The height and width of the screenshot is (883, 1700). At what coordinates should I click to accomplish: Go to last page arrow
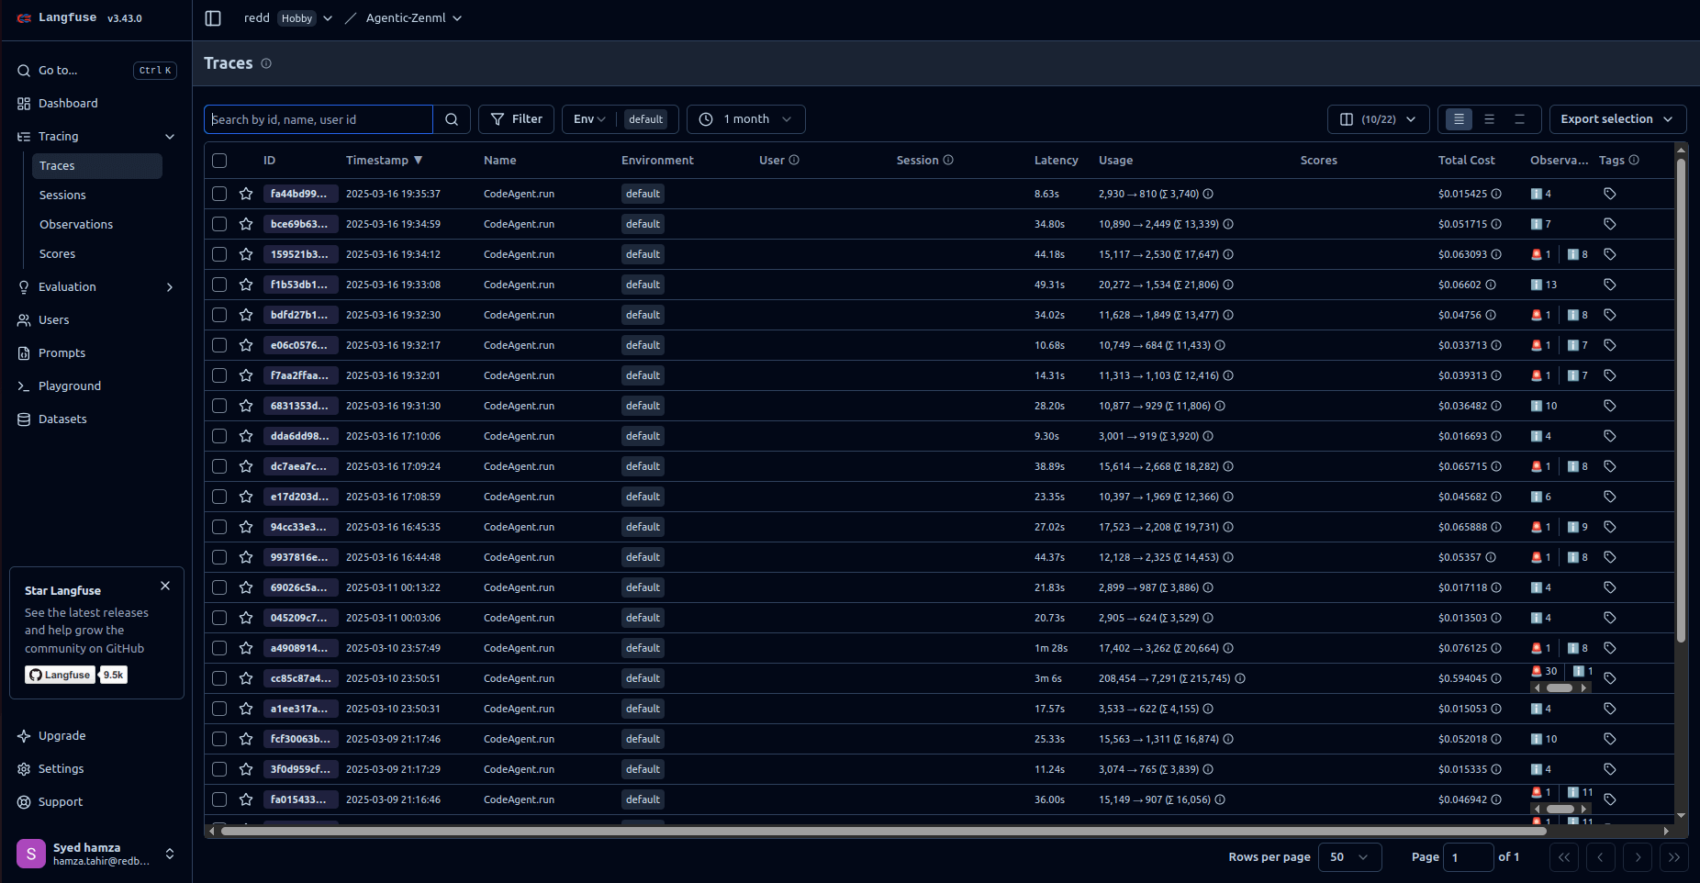pyautogui.click(x=1674, y=857)
